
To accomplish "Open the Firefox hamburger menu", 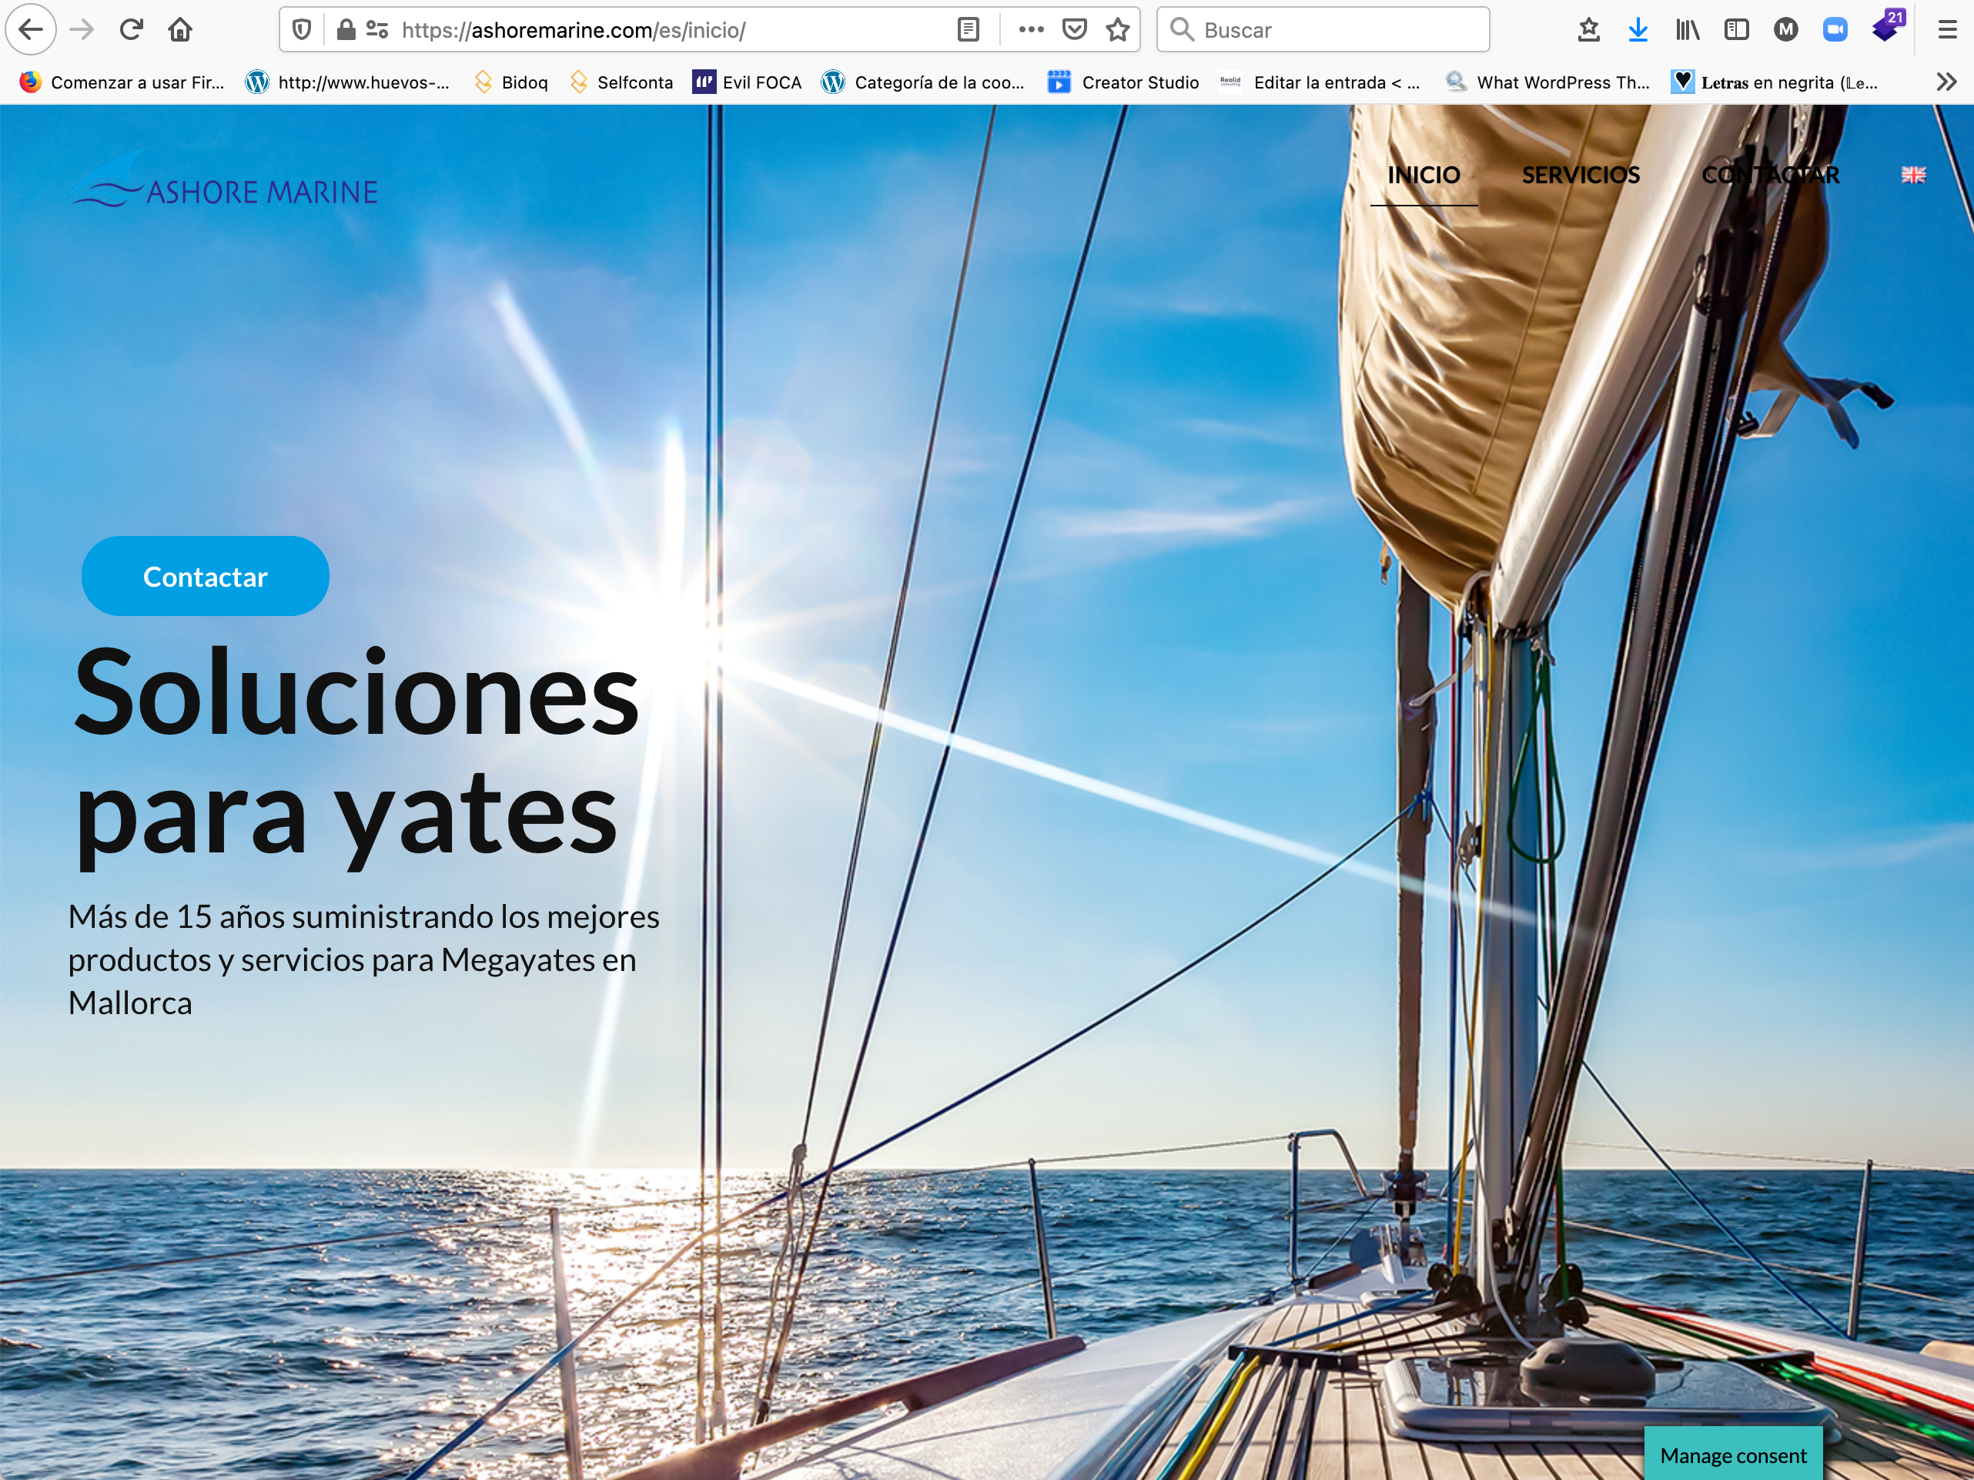I will pos(1947,29).
